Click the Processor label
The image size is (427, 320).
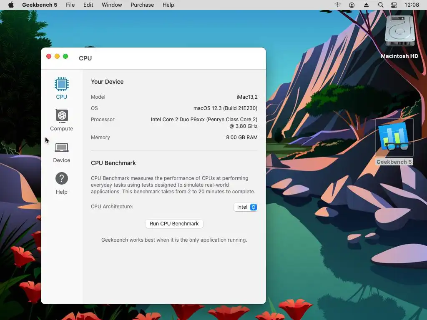[103, 120]
